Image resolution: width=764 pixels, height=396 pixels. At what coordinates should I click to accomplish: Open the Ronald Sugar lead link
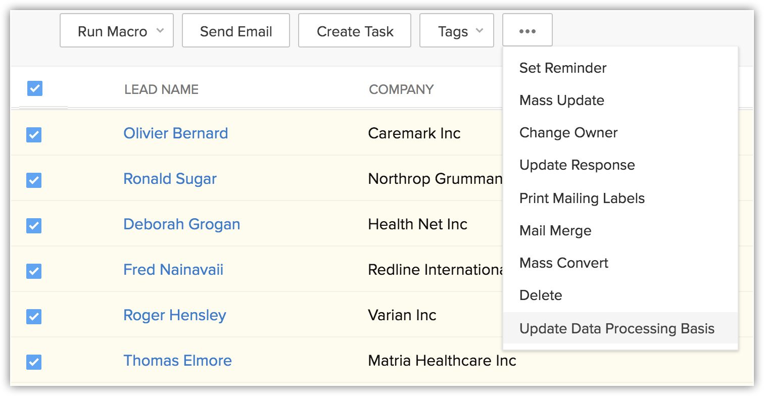click(x=170, y=179)
